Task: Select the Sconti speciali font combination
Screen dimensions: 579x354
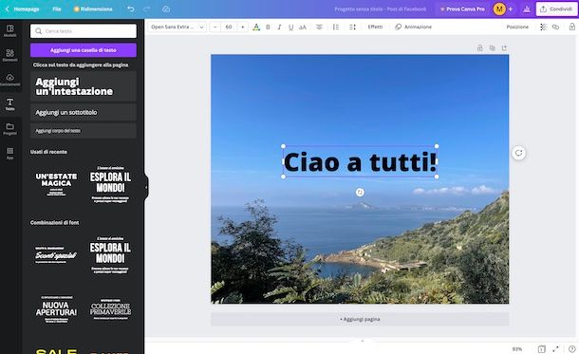Action: 57,254
